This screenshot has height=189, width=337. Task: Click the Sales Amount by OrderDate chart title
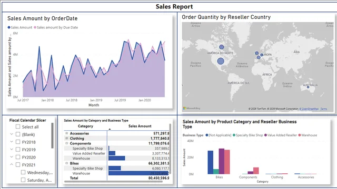tap(42, 18)
